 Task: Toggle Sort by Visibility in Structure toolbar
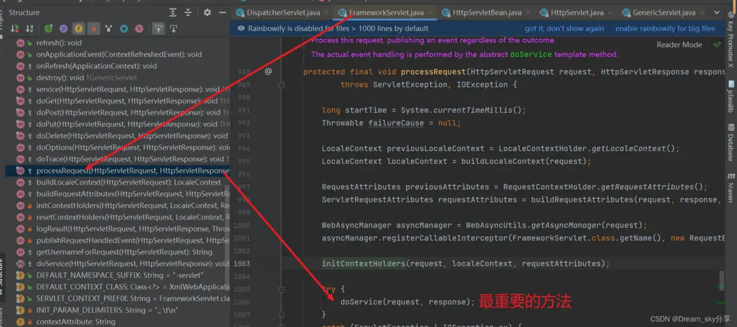coord(15,29)
